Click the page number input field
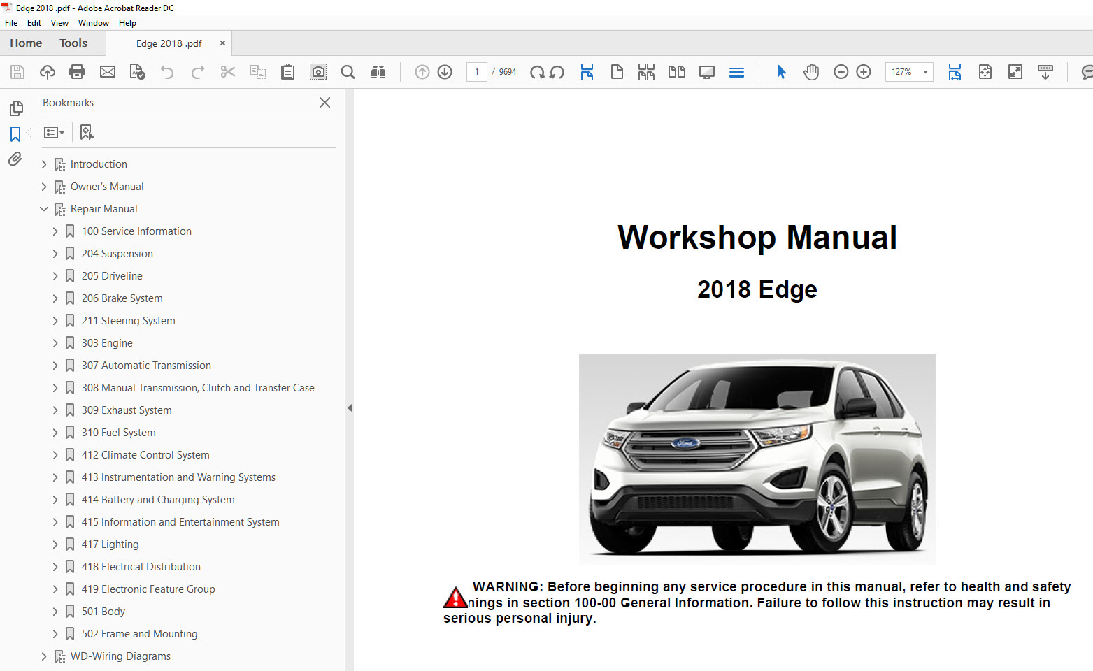Image resolution: width=1093 pixels, height=671 pixels. click(x=476, y=72)
